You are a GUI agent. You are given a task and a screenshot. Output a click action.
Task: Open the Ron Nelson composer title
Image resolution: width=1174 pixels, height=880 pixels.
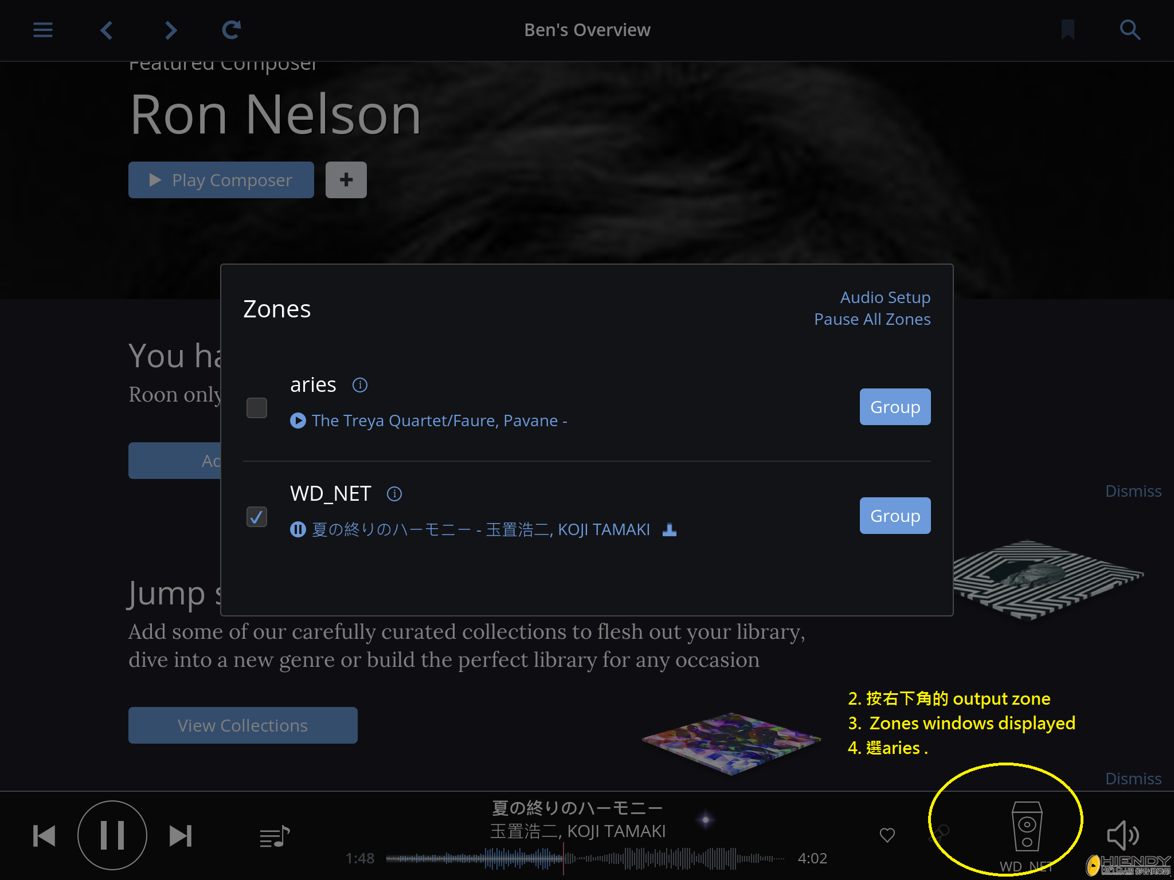(276, 115)
